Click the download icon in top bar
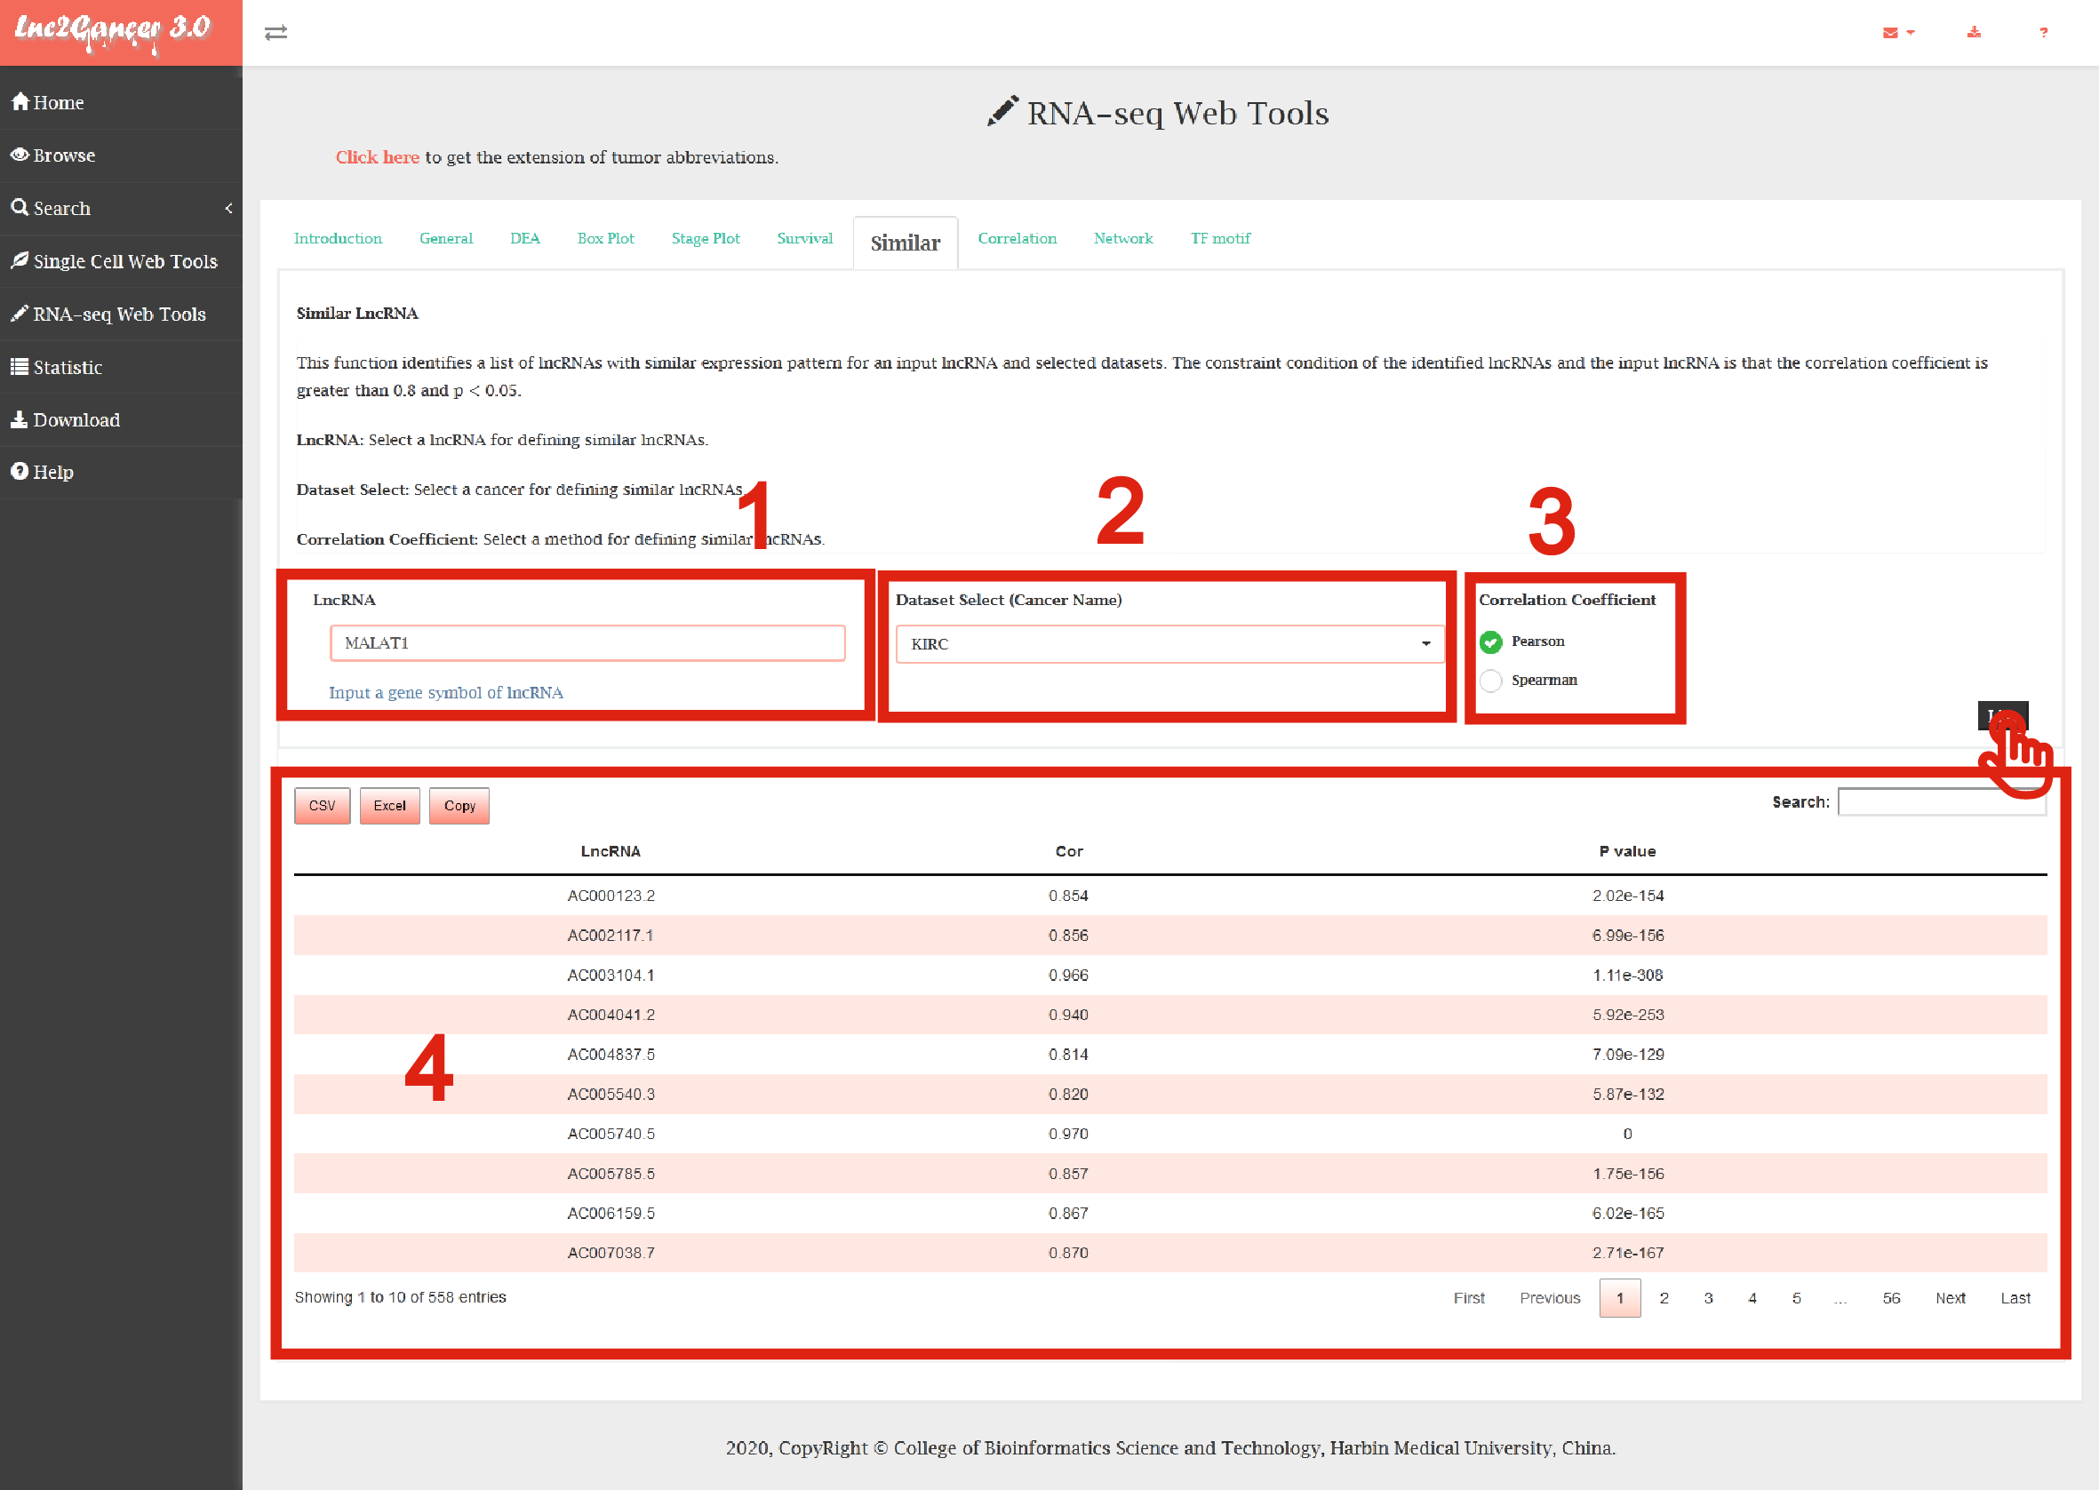2099x1490 pixels. [x=1975, y=33]
